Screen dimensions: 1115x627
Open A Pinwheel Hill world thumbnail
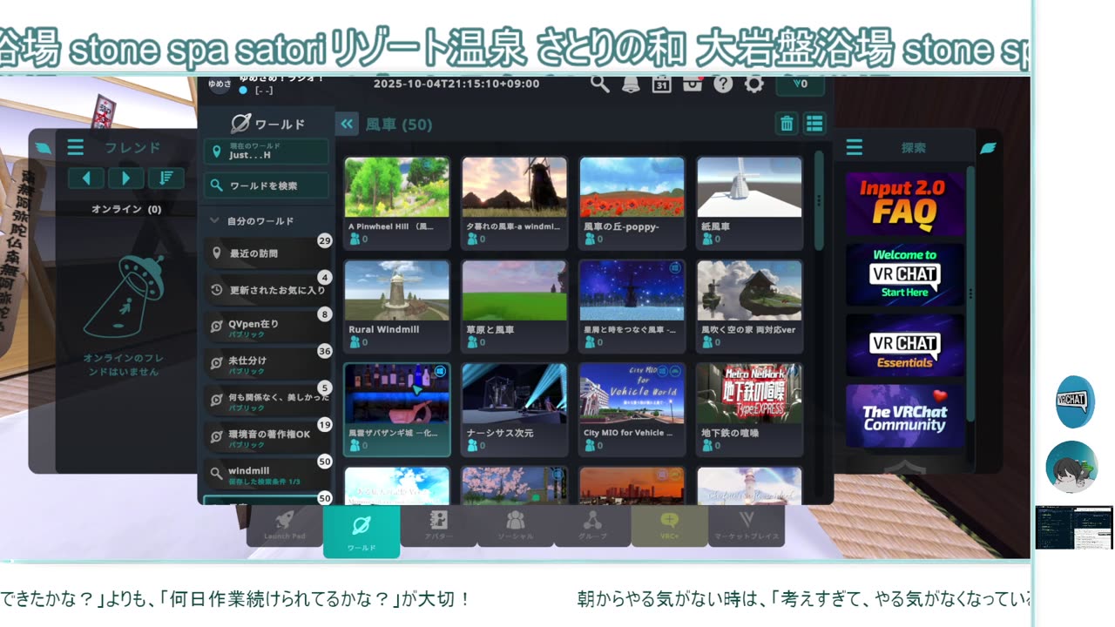coord(396,187)
